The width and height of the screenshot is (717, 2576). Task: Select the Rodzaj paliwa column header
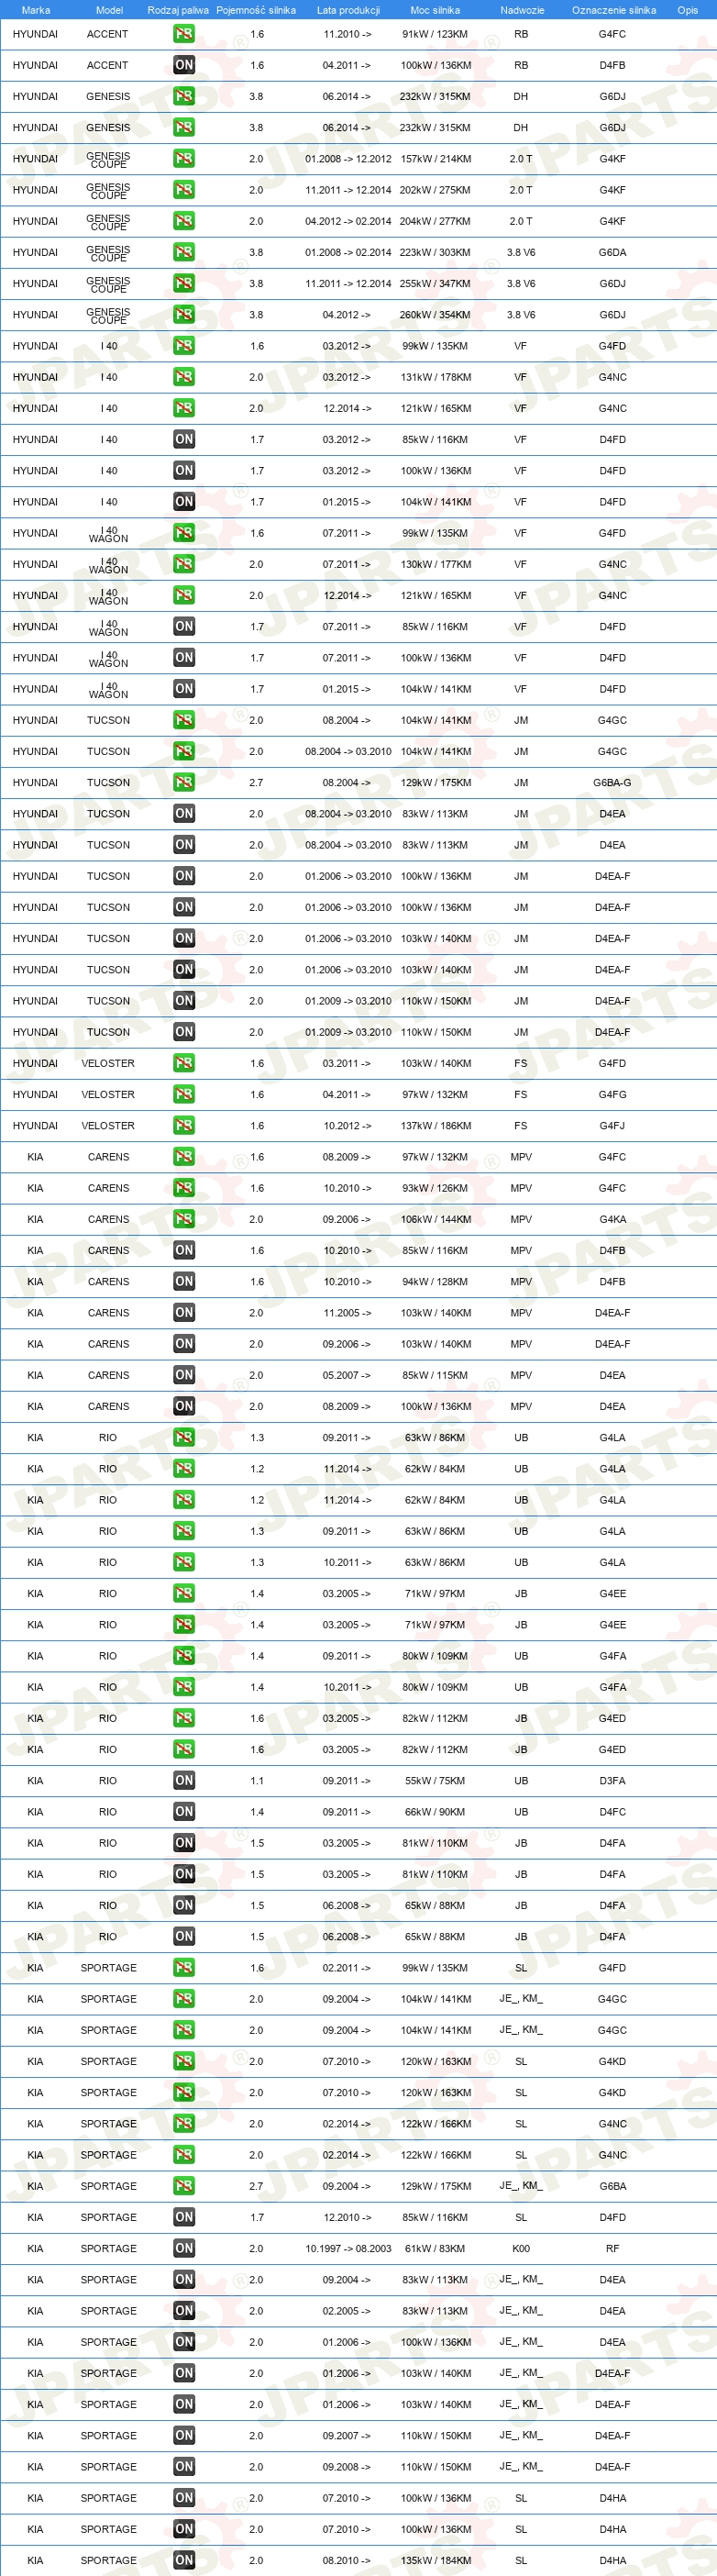pos(178,10)
